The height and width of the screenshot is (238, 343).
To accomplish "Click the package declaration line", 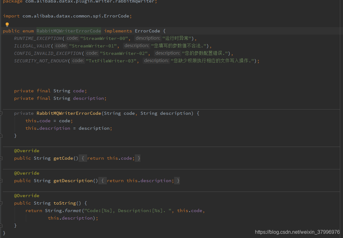I will [x=80, y=2].
